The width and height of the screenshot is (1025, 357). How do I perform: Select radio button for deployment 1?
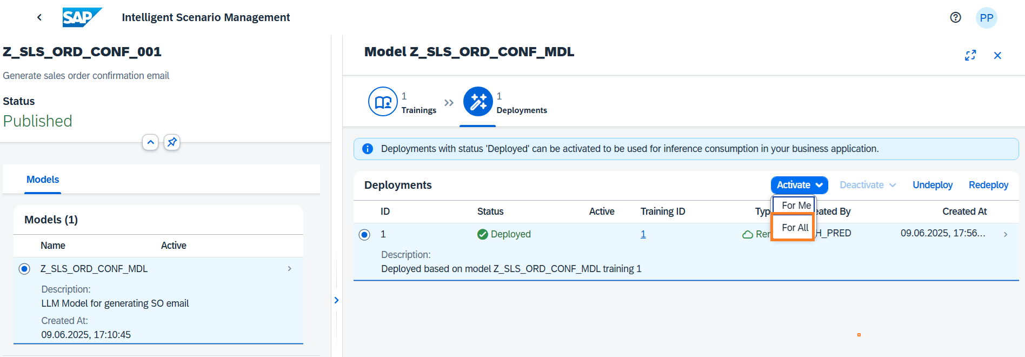pyautogui.click(x=364, y=235)
